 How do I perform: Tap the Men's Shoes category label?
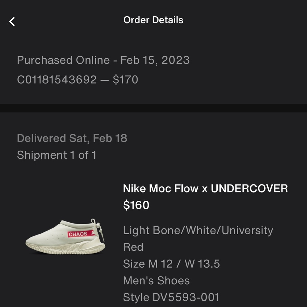click(x=156, y=280)
